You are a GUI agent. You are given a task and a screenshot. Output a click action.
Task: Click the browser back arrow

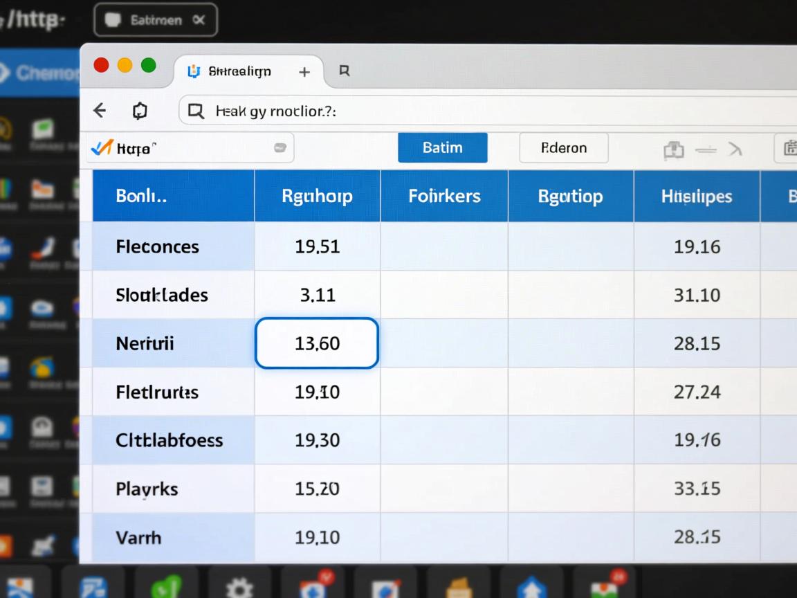[x=100, y=111]
